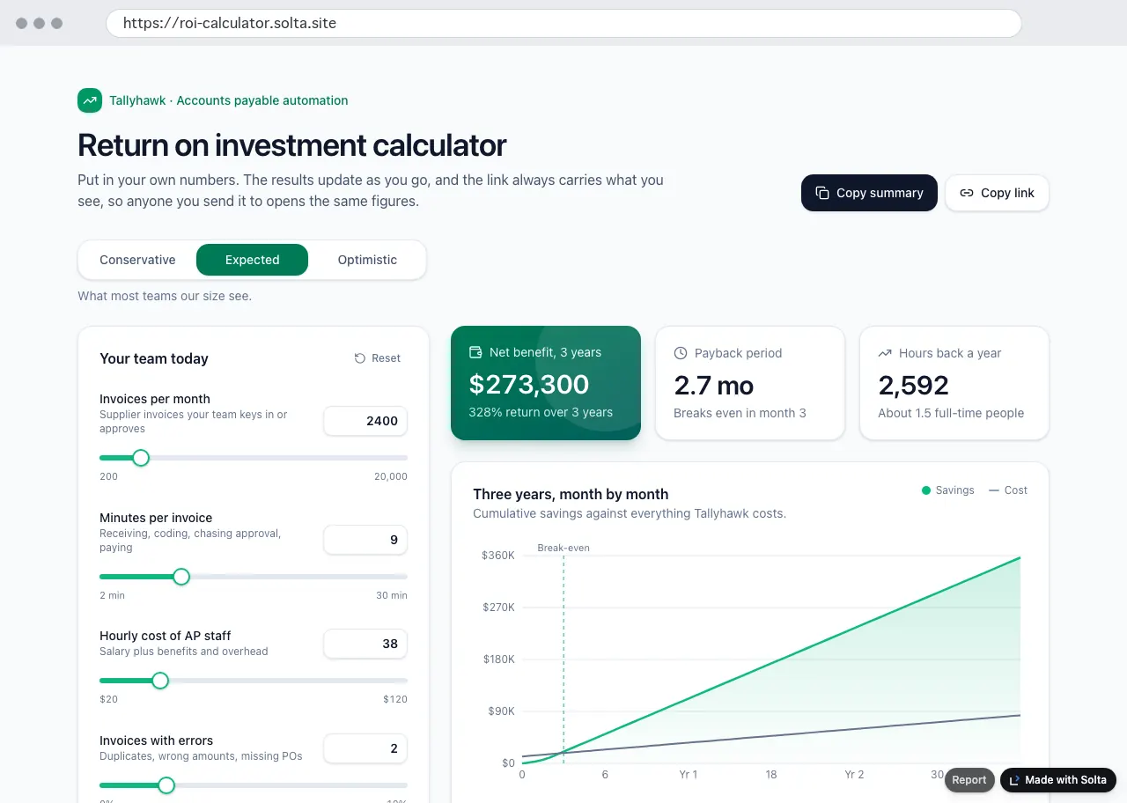Click the browser address bar URL
Image resolution: width=1127 pixels, height=803 pixels.
tap(563, 23)
